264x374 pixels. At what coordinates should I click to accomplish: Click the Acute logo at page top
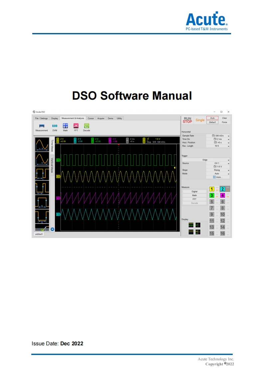coord(207,21)
